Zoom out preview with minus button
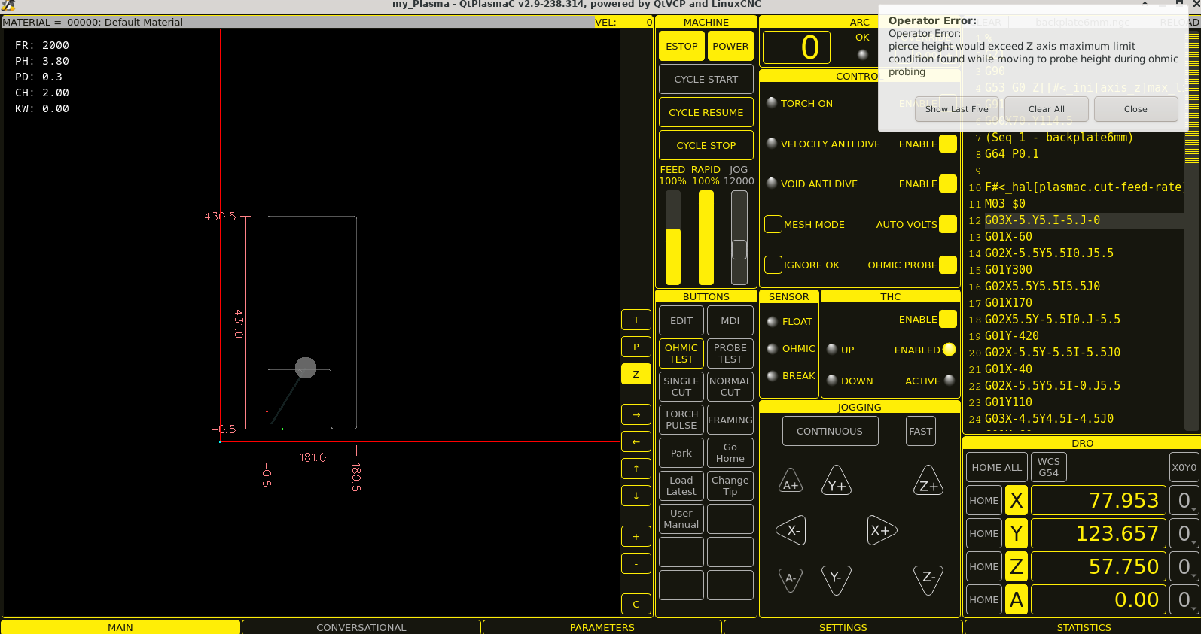Screen dimensions: 1201x634 (x=636, y=563)
